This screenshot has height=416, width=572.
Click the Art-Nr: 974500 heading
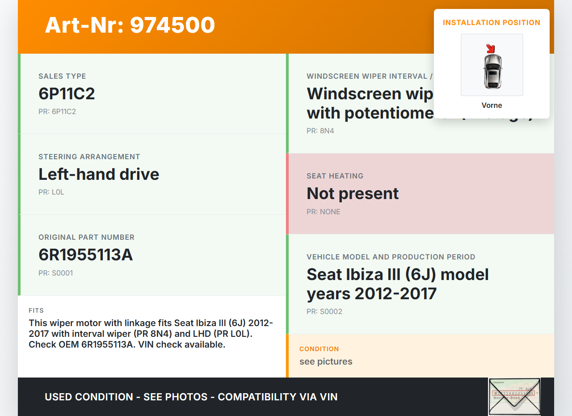(x=130, y=25)
